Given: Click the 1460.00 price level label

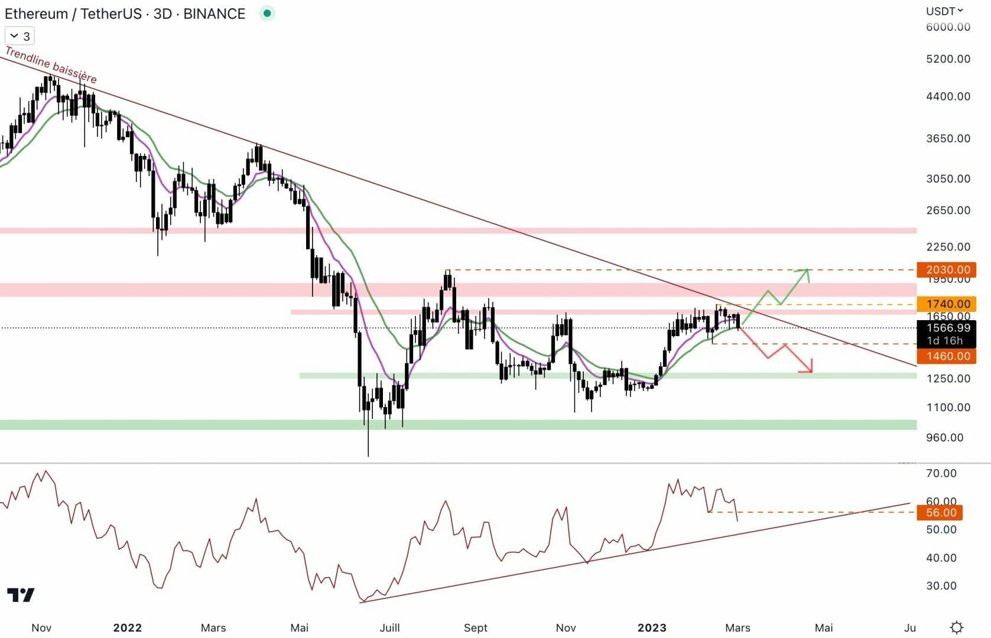Looking at the screenshot, I should 946,356.
